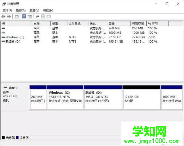
Task: Click the NTFS cell in 新加卷 (D:) row
Action: click(x=72, y=41)
